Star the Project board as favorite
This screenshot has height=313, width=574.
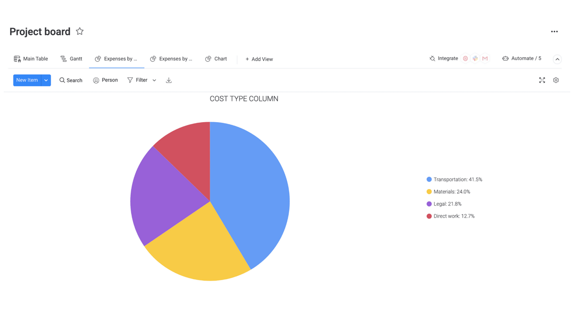[x=79, y=31]
